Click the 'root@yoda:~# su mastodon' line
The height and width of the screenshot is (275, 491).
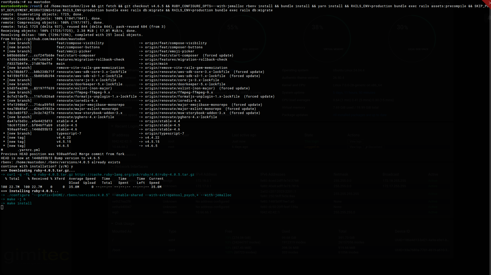coord(26,2)
